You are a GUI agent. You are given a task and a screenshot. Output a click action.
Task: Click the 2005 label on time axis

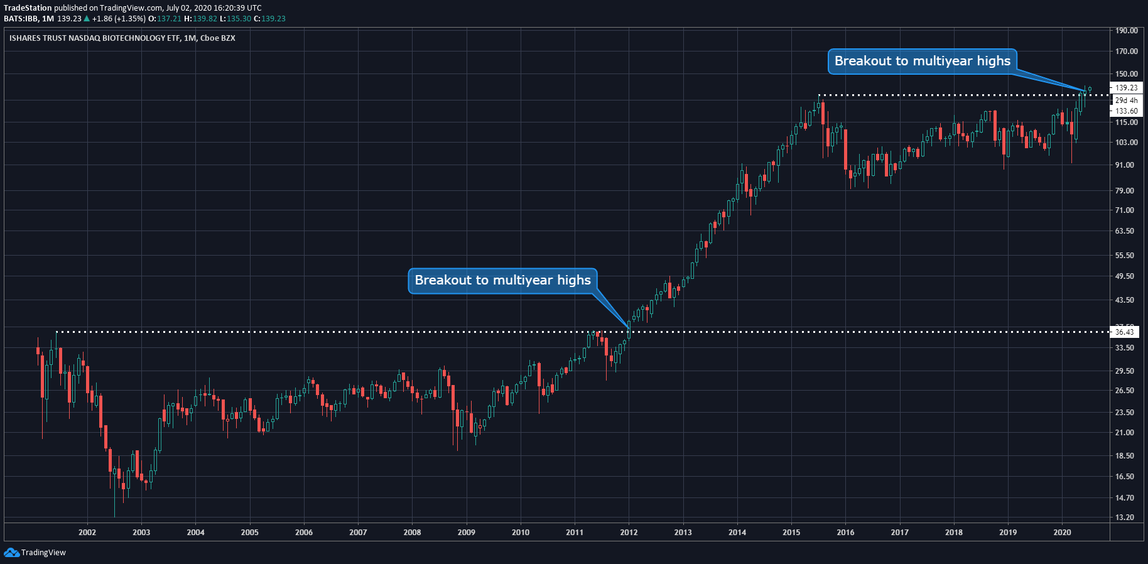(x=250, y=533)
